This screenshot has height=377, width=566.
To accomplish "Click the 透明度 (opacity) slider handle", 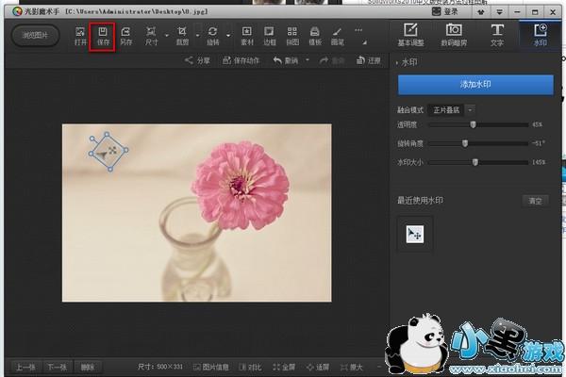I will [473, 124].
